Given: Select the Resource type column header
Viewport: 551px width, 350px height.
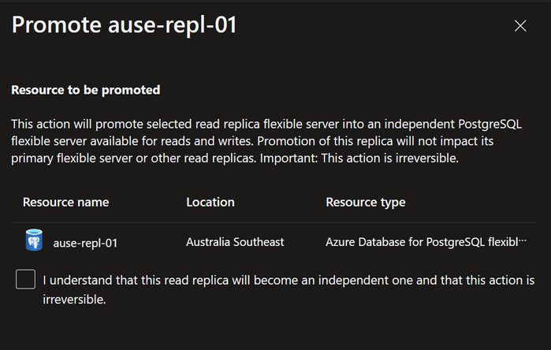Looking at the screenshot, I should click(x=366, y=202).
